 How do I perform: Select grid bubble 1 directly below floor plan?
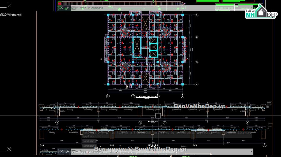point(108,96)
